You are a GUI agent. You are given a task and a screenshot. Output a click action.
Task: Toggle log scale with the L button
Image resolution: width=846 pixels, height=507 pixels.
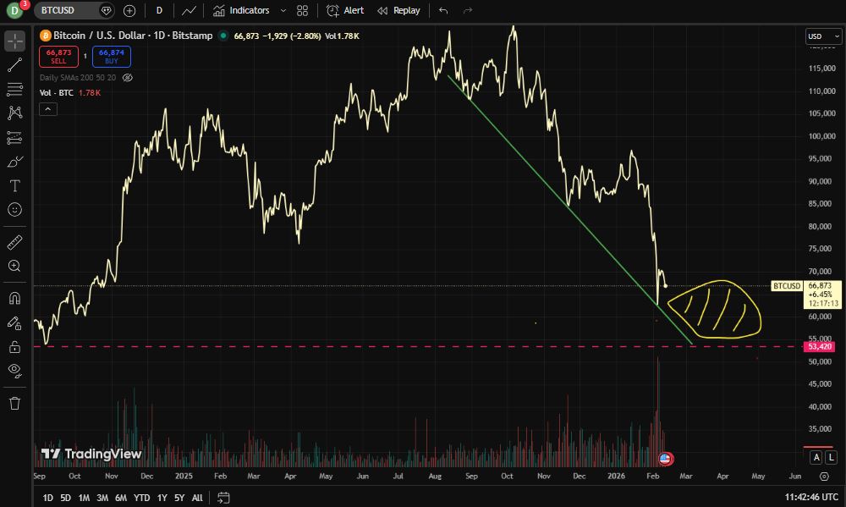point(832,457)
